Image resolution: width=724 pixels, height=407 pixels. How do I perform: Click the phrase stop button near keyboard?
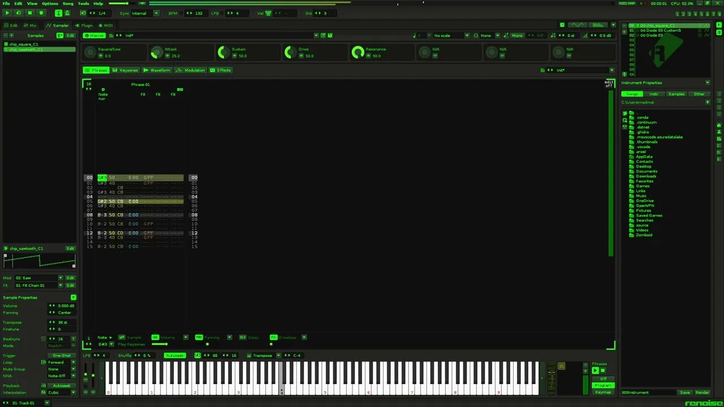603,371
